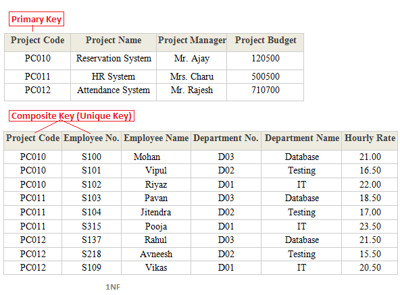Screen dimensions: 400x295
Task: Click hourly rate 16.50 for Vipul
Action: coord(370,170)
